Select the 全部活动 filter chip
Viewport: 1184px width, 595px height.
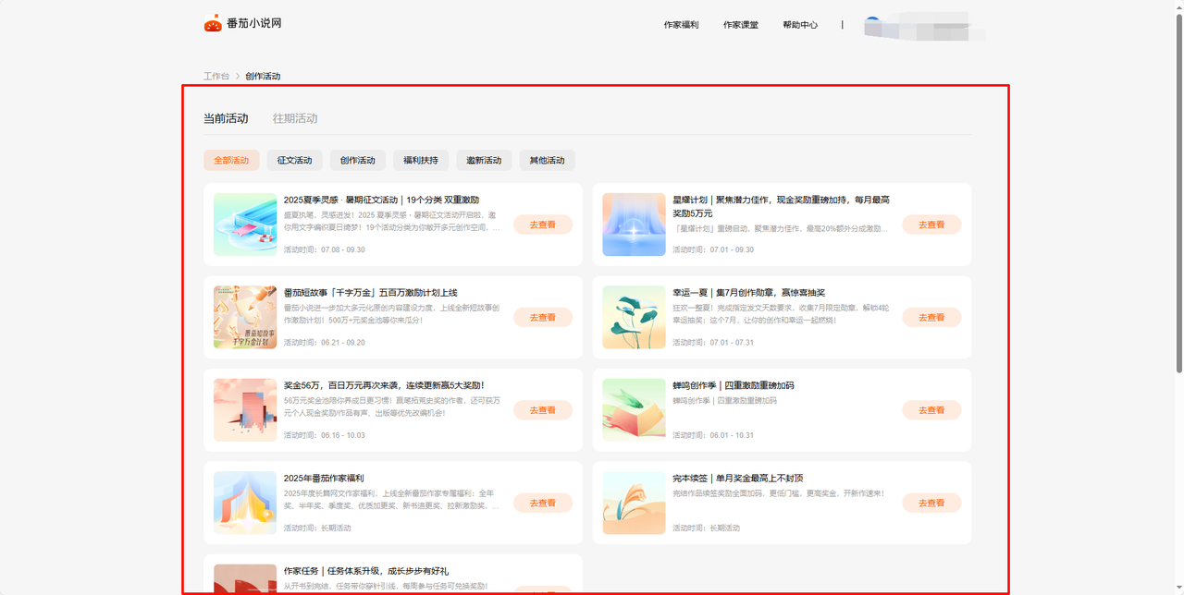click(231, 160)
